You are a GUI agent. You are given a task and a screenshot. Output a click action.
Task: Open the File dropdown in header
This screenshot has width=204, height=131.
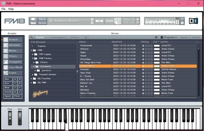click(42, 19)
